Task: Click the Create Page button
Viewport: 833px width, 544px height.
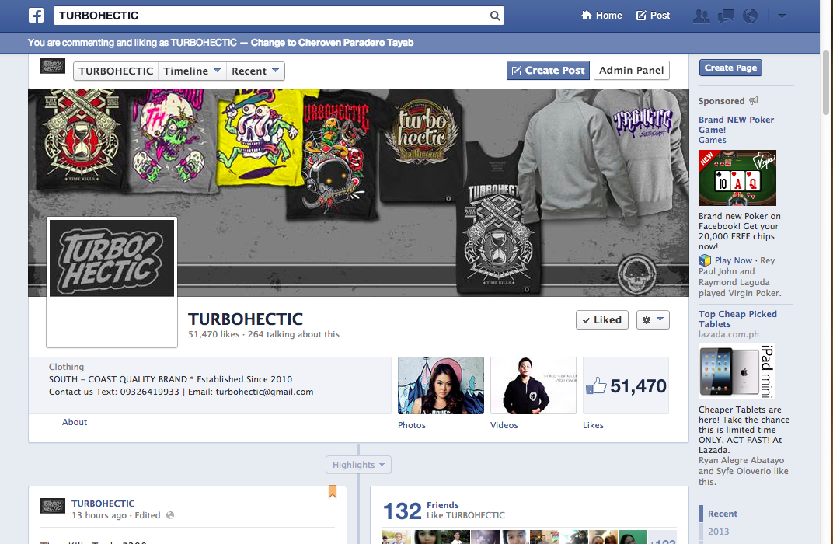Action: tap(730, 68)
